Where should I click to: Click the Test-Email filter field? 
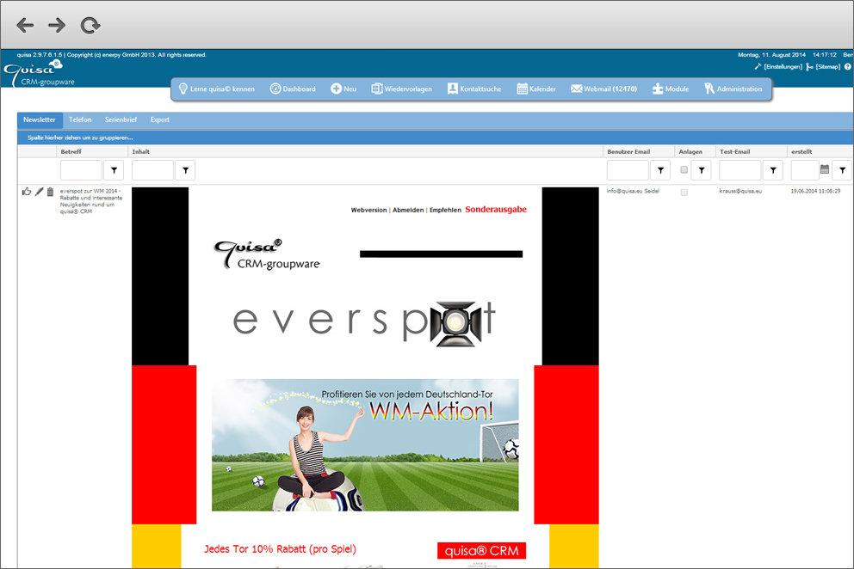click(x=740, y=170)
